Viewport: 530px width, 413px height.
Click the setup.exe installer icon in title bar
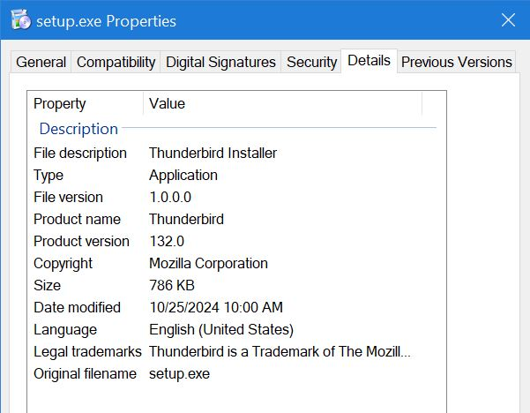(x=20, y=19)
